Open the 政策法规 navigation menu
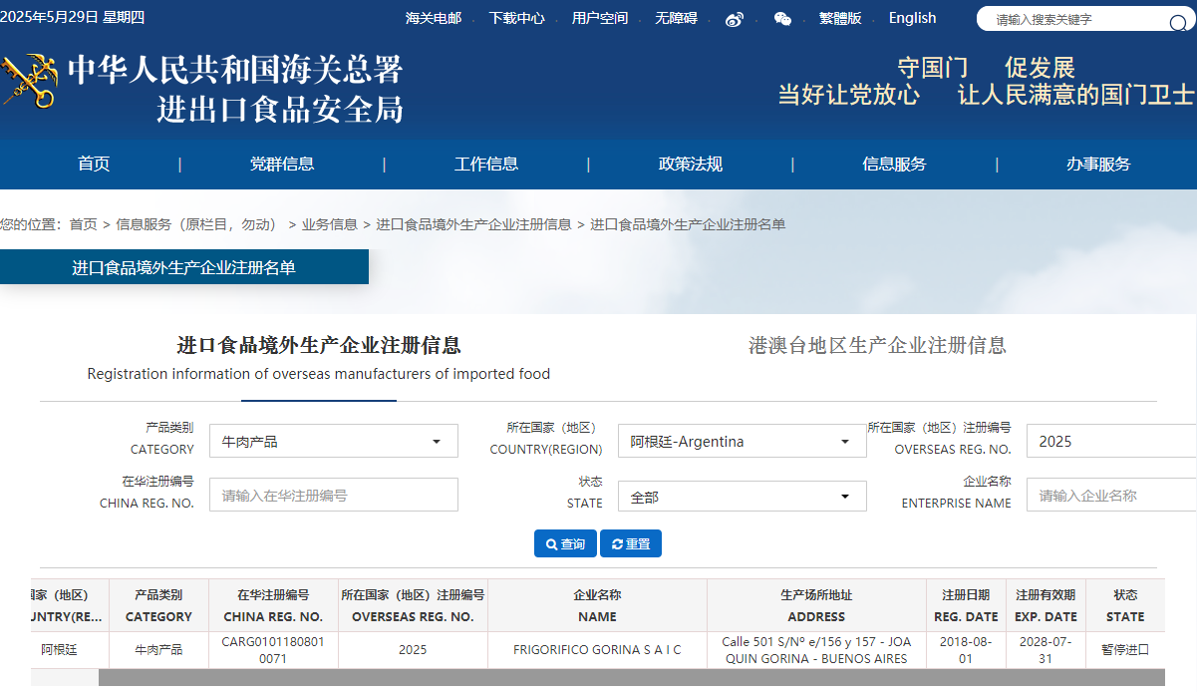Image resolution: width=1197 pixels, height=692 pixels. pyautogui.click(x=690, y=165)
